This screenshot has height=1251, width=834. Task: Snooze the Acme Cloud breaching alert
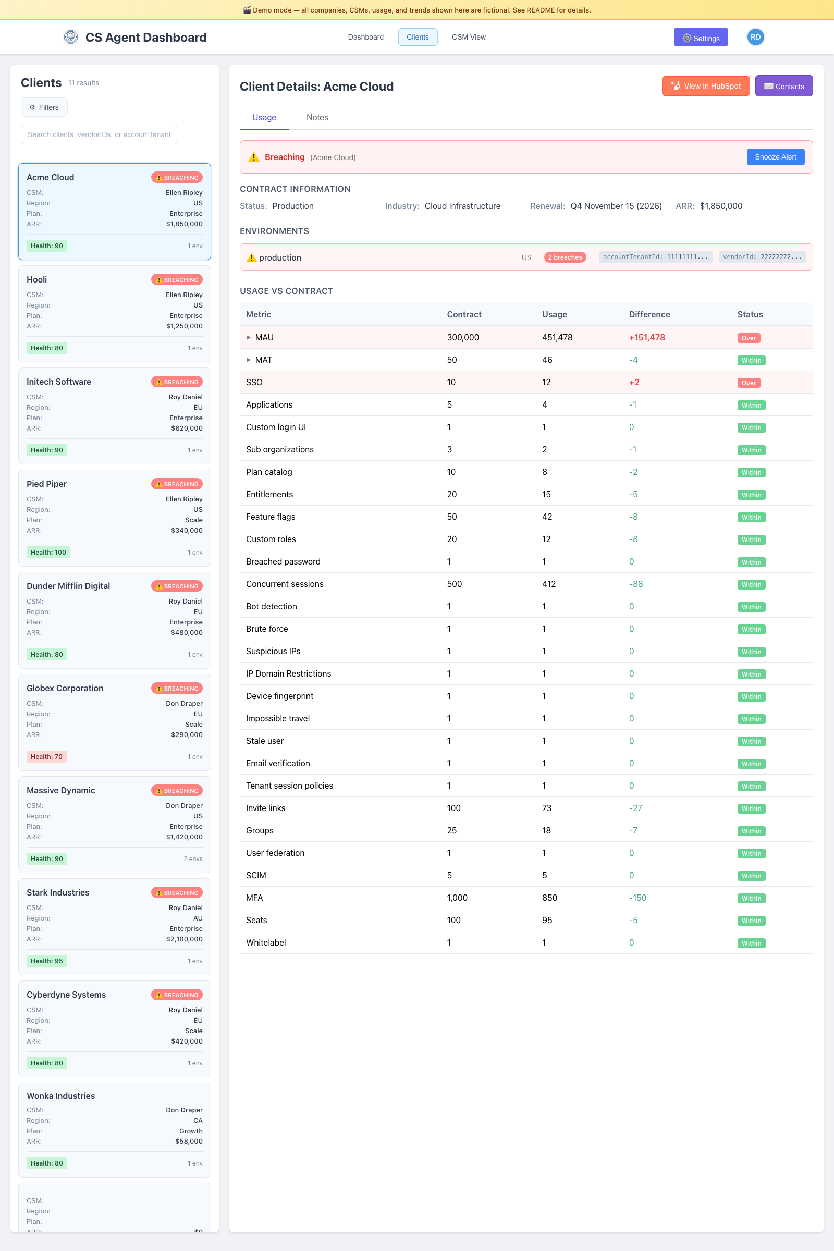click(775, 157)
